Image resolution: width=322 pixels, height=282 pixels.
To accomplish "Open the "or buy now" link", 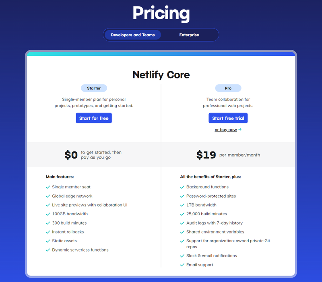I will 226,130.
